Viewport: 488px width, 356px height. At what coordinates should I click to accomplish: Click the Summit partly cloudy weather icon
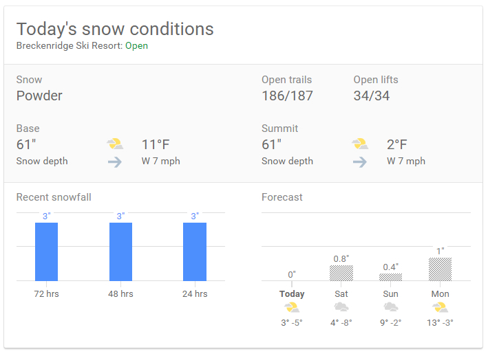pos(360,144)
